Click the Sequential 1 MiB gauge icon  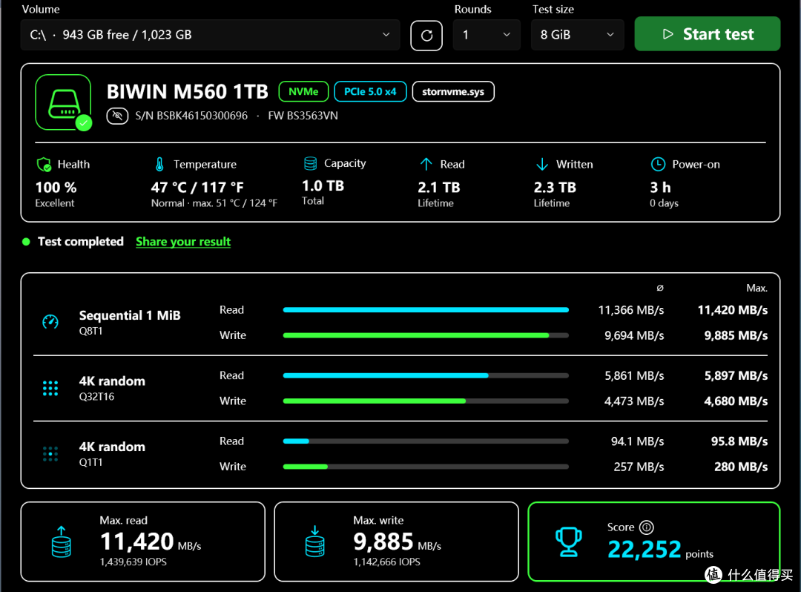(50, 322)
